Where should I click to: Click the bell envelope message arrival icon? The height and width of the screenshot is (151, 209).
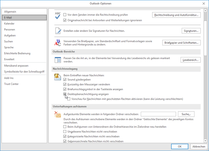[x=57, y=77]
